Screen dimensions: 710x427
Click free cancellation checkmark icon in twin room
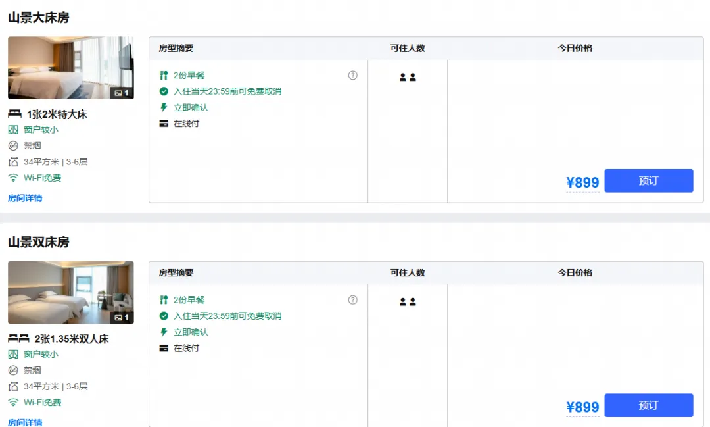pos(164,316)
